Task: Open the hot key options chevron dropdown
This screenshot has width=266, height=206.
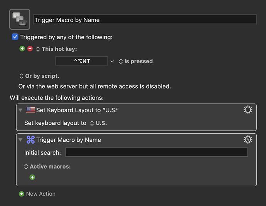Action: coord(112,61)
